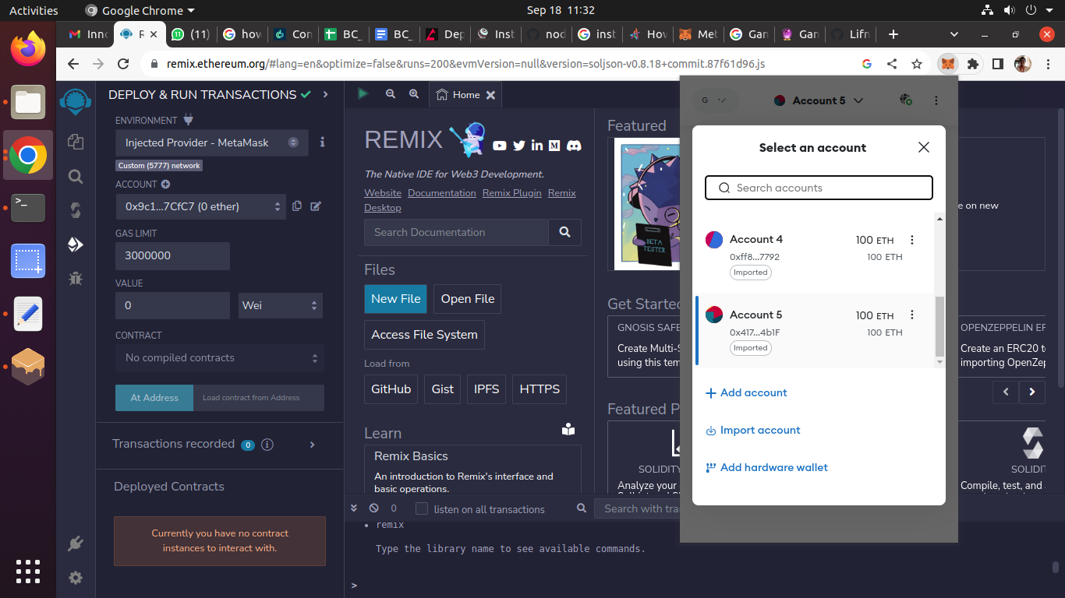
Task: Open the Remix file explorer icon
Action: coord(76,142)
